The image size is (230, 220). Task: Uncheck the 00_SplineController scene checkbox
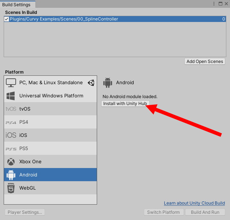tap(7, 19)
